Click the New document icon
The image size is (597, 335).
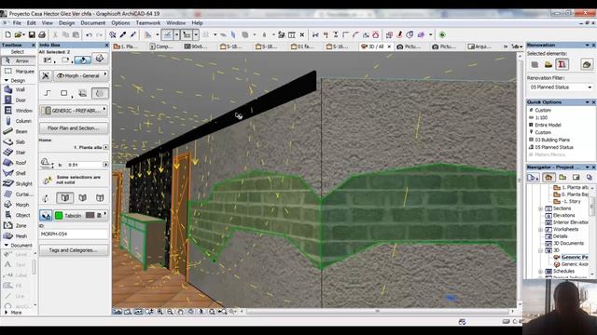point(7,34)
